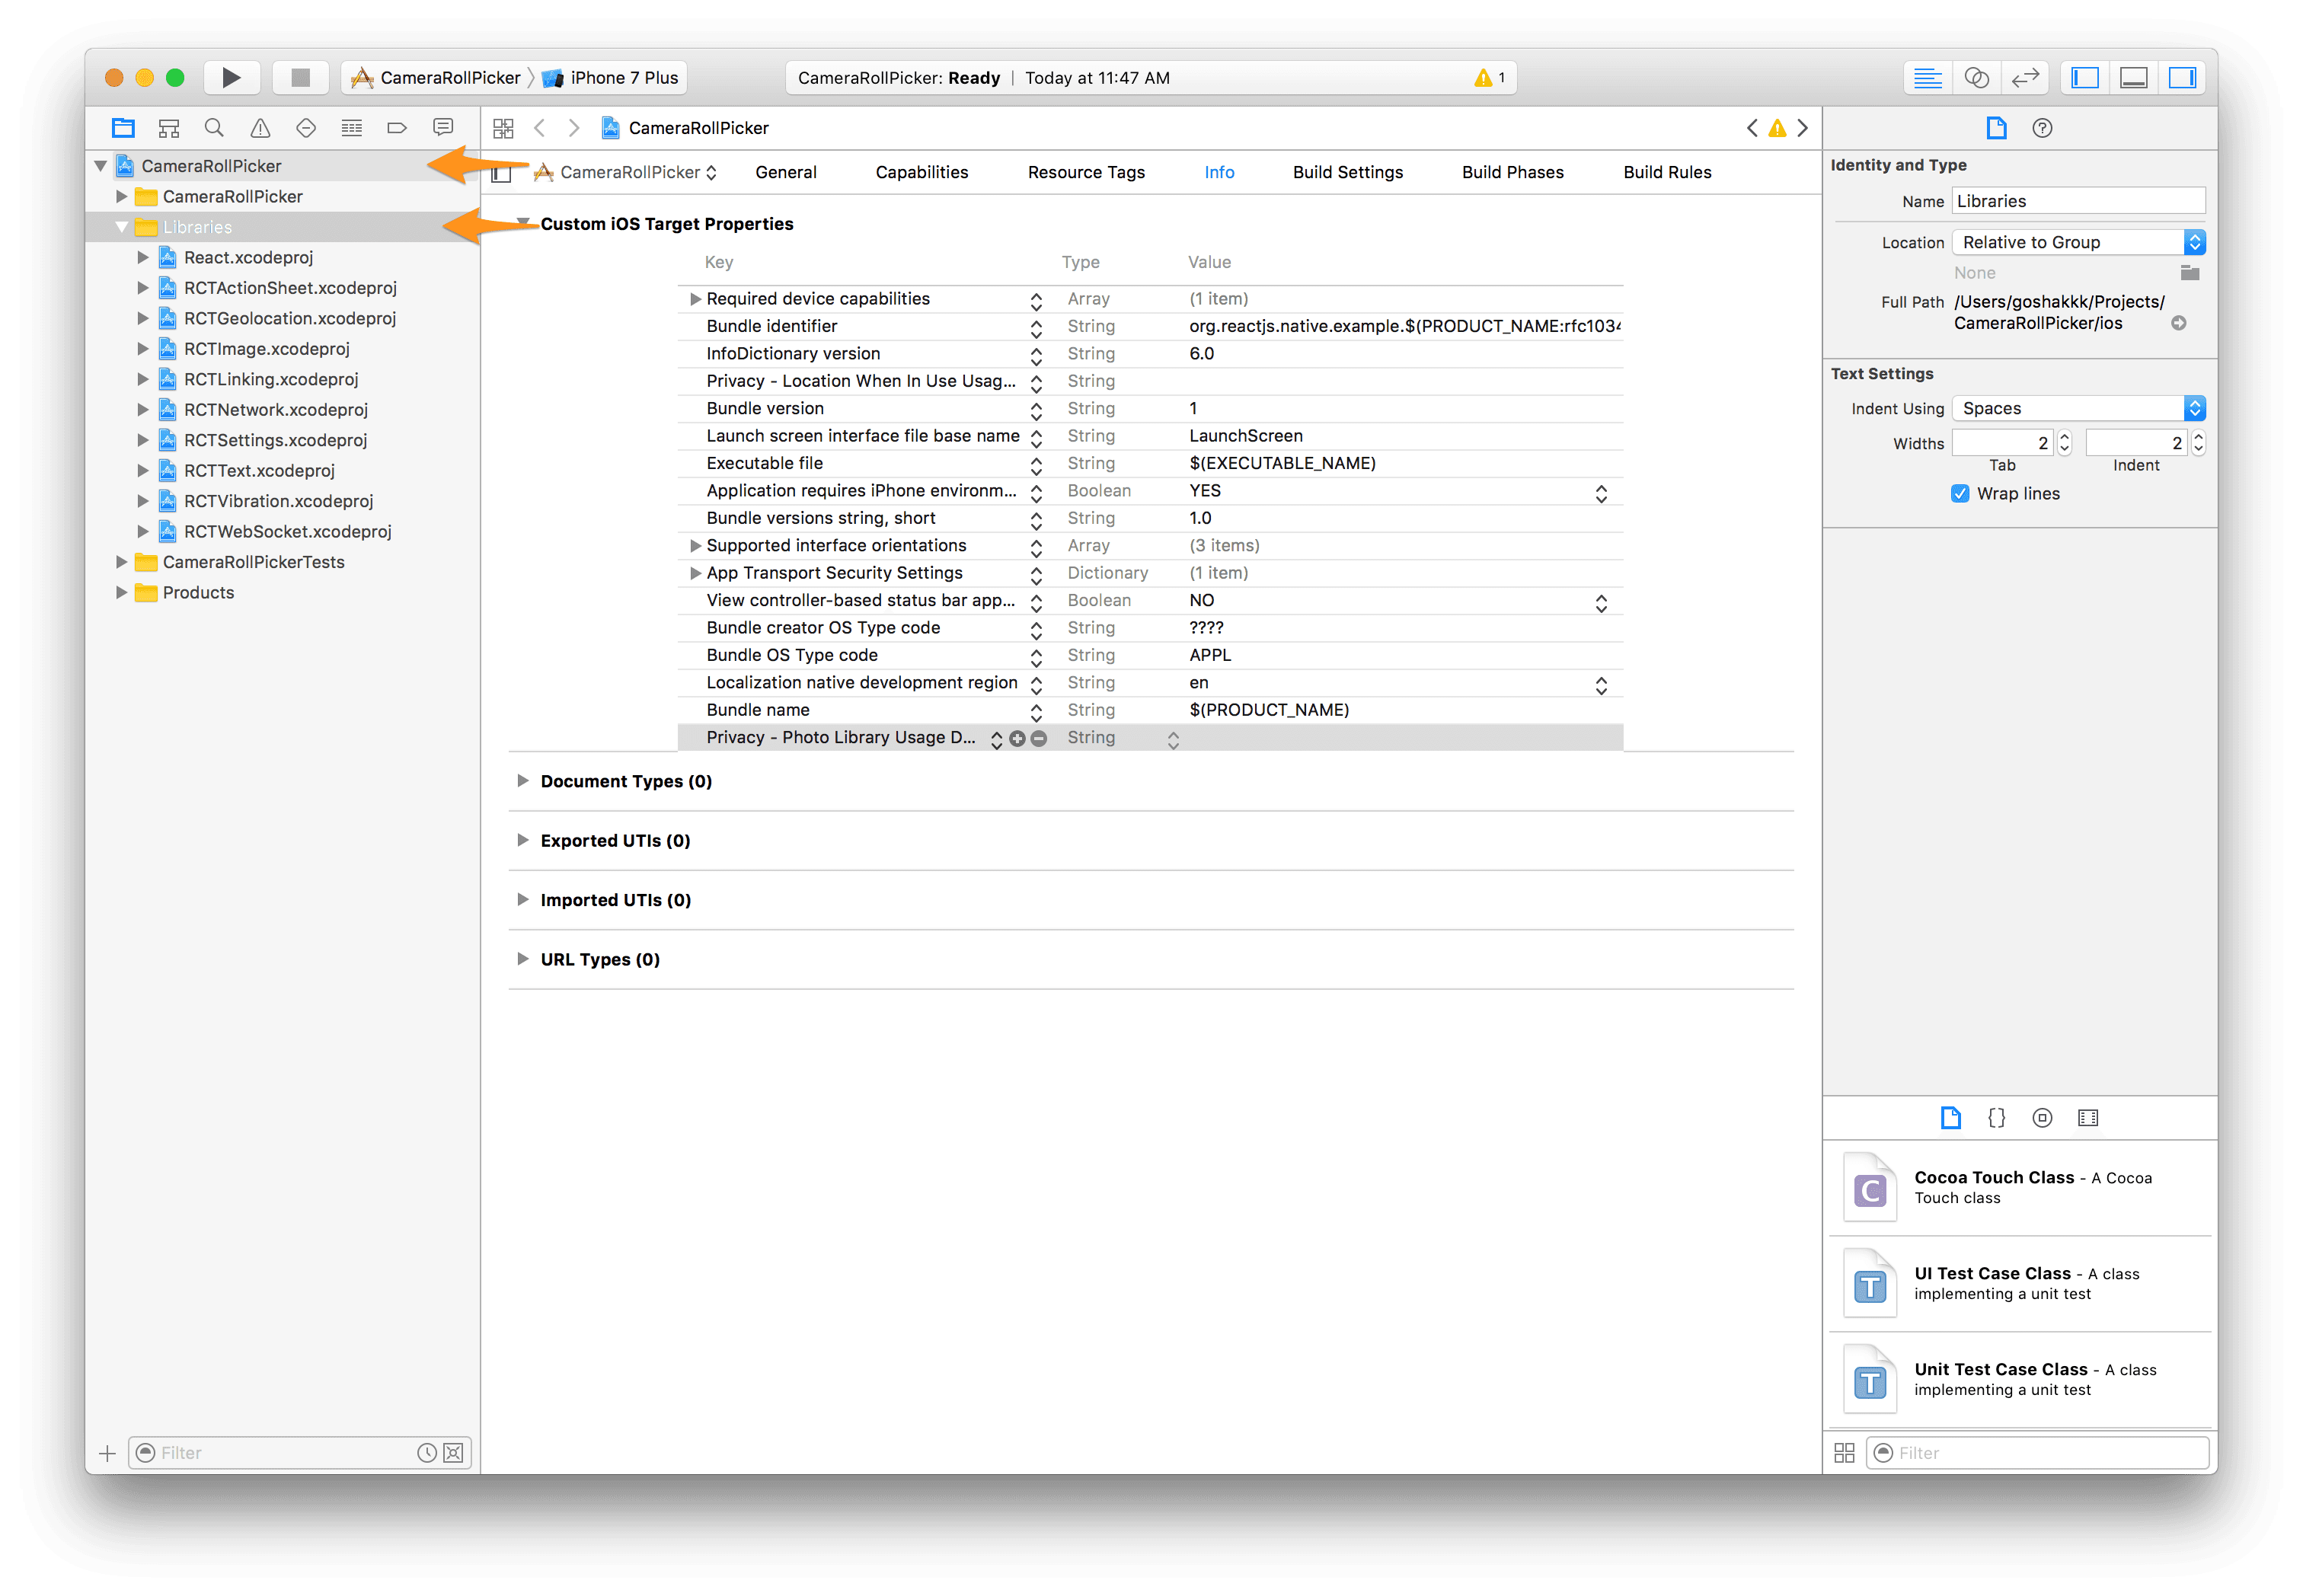Image resolution: width=2303 pixels, height=1596 pixels.
Task: Run the project with the Play button
Action: (231, 77)
